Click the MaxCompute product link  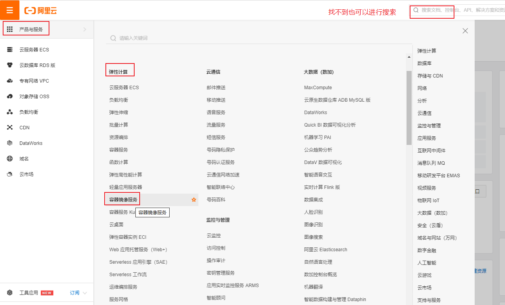pos(318,87)
